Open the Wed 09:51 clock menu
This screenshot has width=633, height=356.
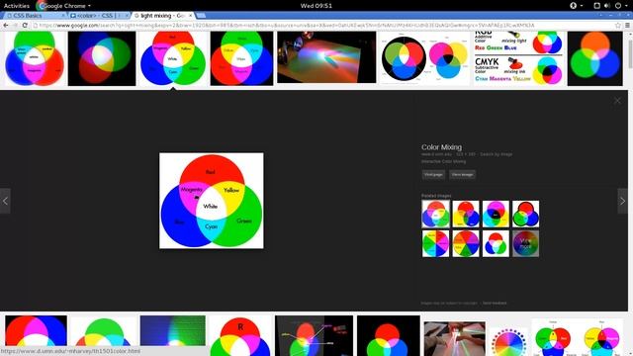coord(316,6)
